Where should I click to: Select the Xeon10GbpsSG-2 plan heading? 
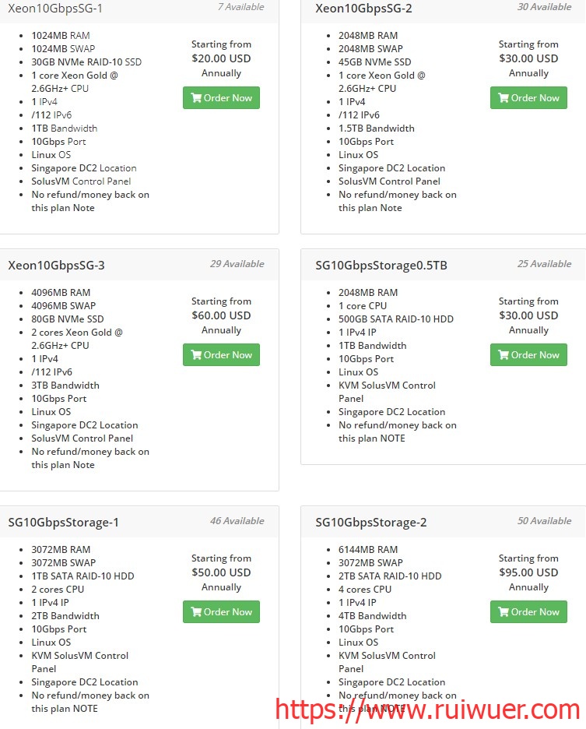363,9
